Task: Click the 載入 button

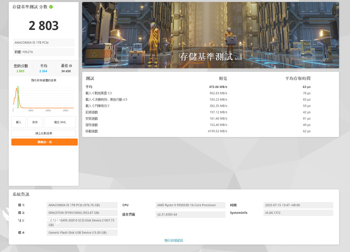Action: 19,122
